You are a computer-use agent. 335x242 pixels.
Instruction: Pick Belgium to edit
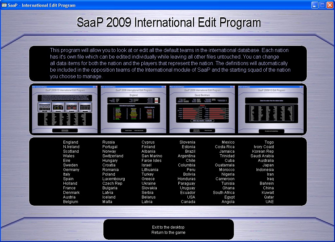(71, 202)
